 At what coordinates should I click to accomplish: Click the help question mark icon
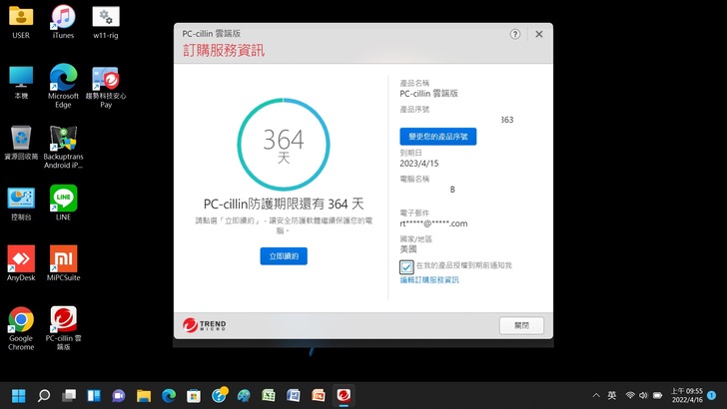click(x=514, y=34)
